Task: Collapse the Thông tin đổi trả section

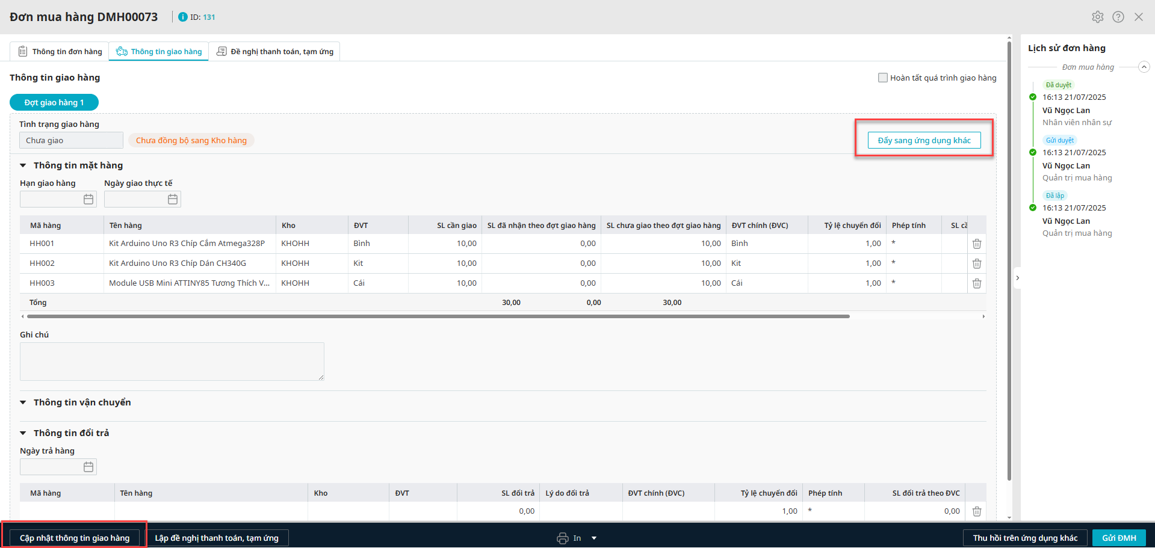Action: tap(23, 433)
